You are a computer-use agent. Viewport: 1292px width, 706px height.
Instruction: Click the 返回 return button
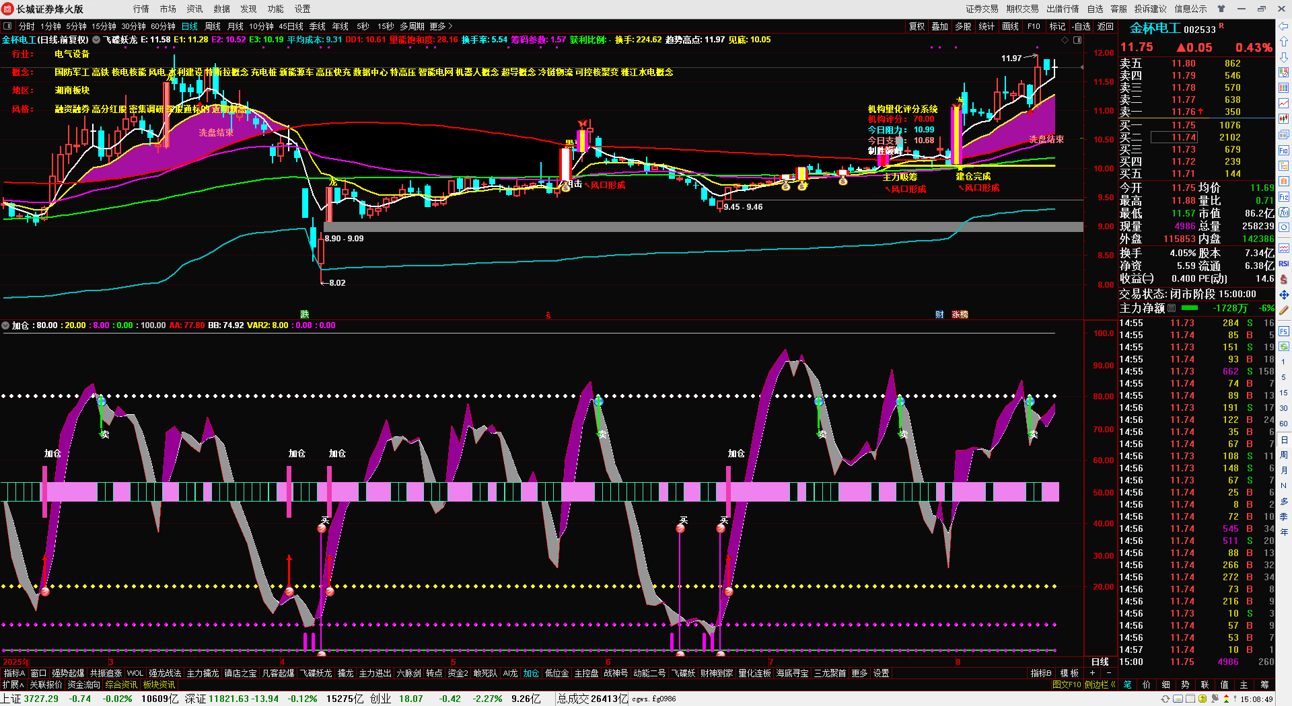click(1106, 26)
